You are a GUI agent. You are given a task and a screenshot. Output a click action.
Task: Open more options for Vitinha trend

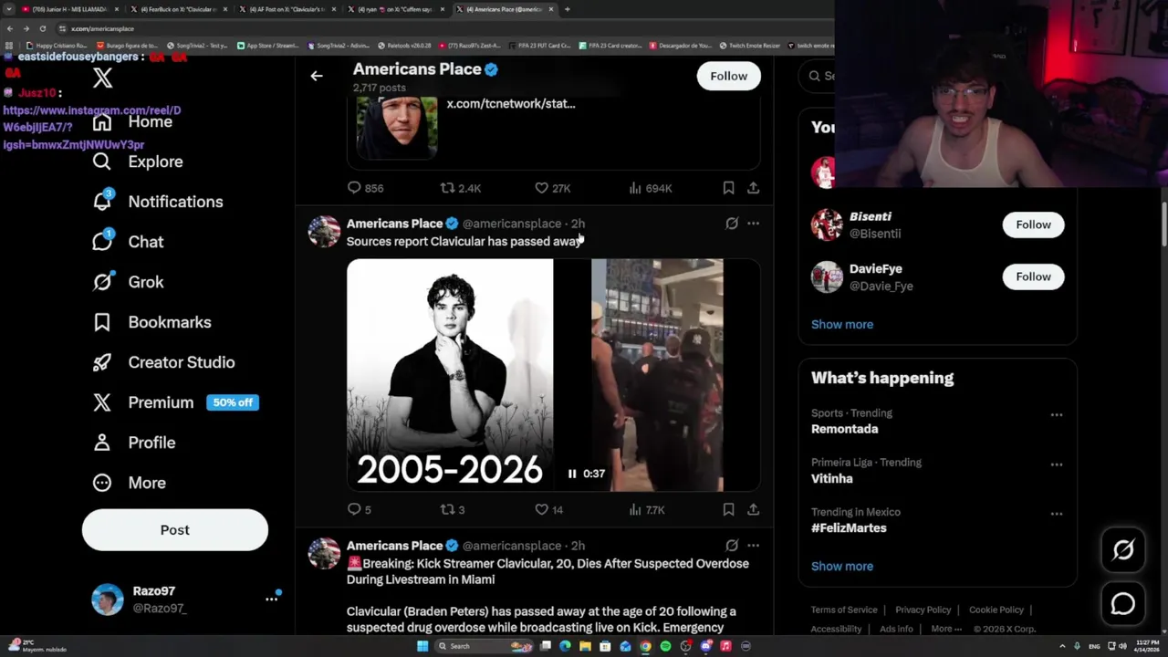[x=1056, y=464]
